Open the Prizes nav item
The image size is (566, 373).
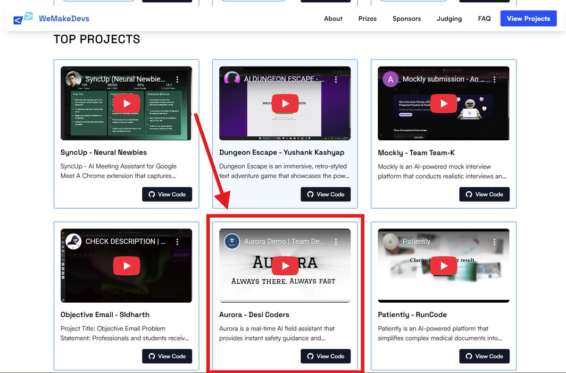coord(367,18)
